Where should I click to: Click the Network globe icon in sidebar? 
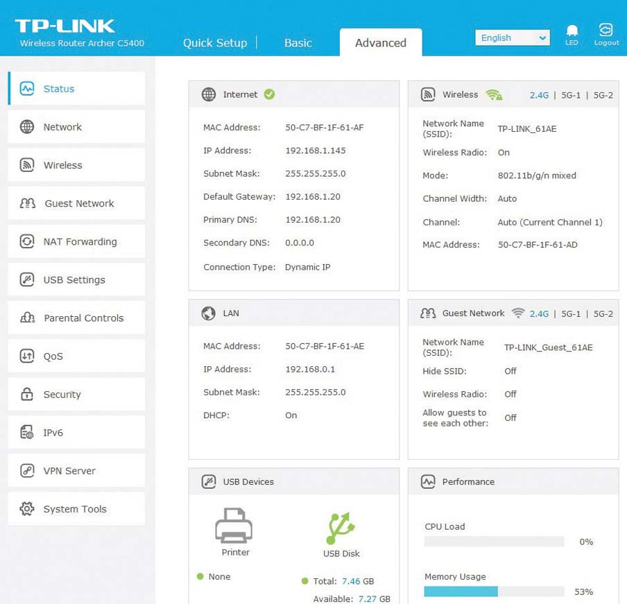[x=27, y=127]
